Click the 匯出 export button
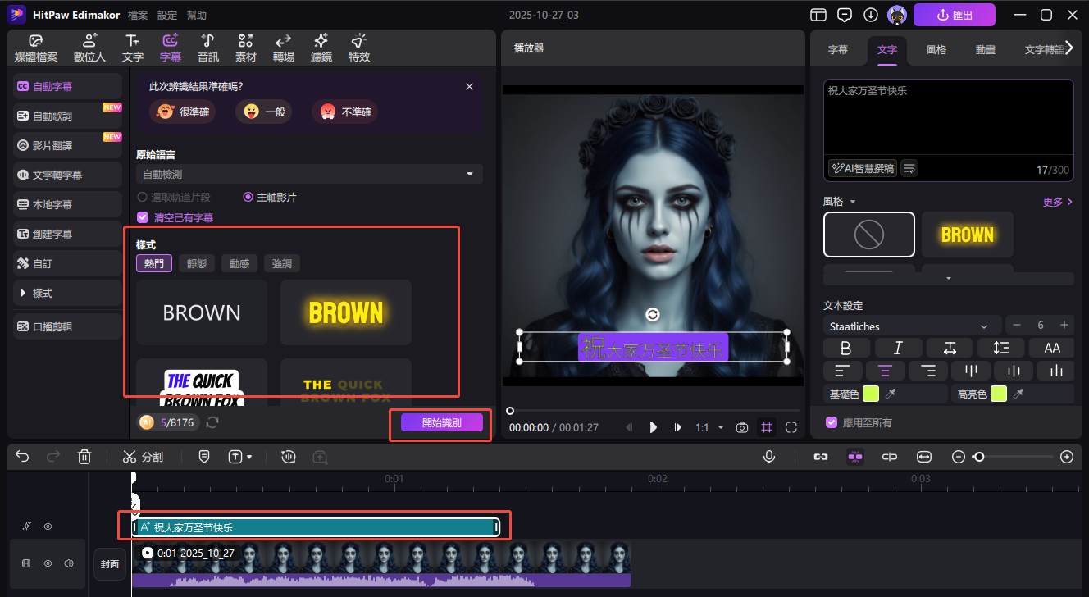The height and width of the screenshot is (597, 1089). pyautogui.click(x=954, y=15)
